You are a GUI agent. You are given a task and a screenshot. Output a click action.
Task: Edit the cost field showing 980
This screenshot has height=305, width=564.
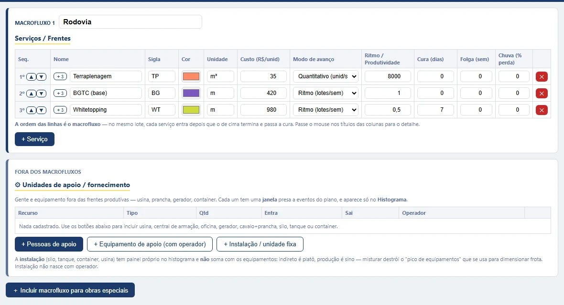264,110
